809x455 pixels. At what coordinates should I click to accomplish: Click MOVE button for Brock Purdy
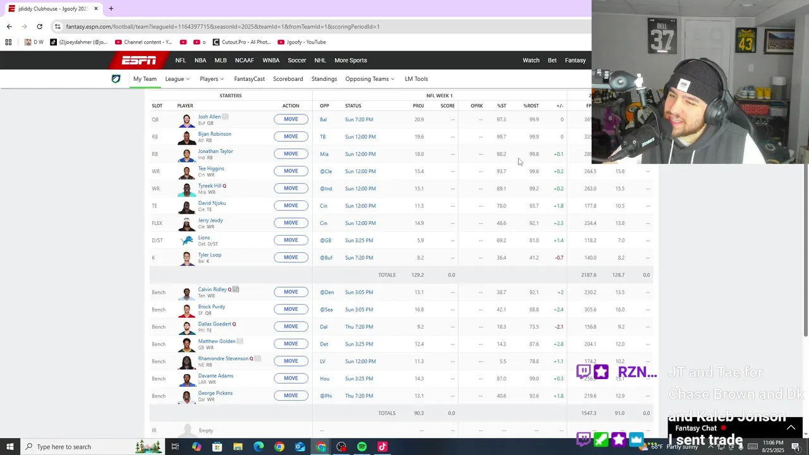point(291,309)
